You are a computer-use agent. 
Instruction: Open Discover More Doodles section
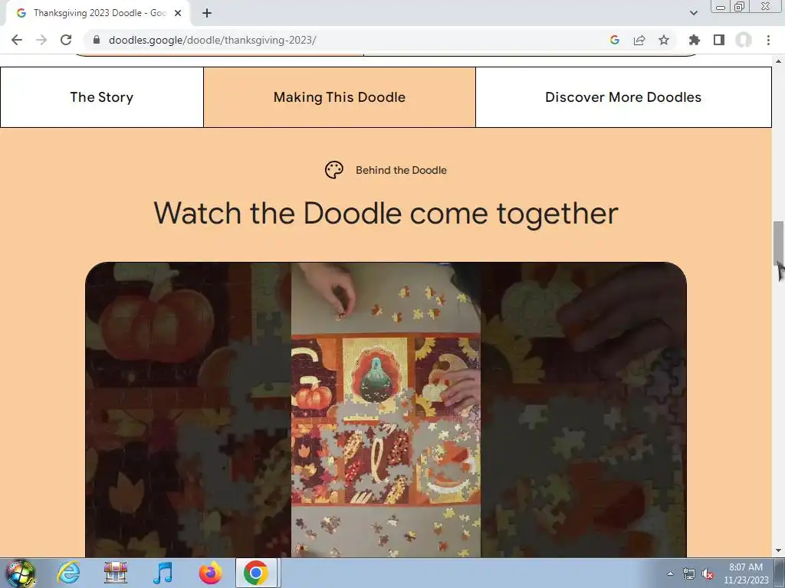[x=623, y=97]
